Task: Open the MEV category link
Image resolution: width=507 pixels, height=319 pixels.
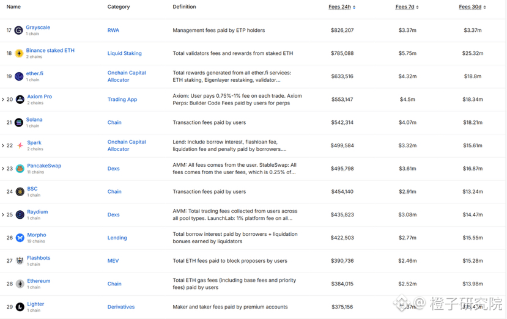Action: pos(113,261)
